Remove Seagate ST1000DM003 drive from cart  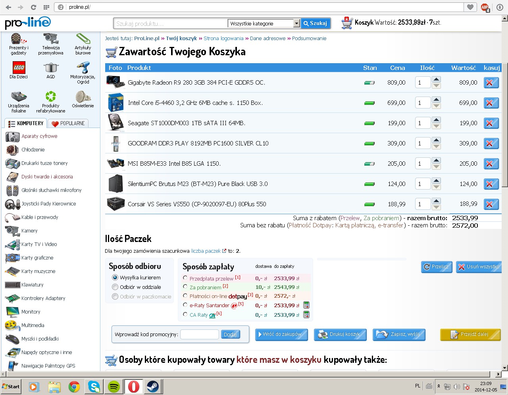point(491,123)
